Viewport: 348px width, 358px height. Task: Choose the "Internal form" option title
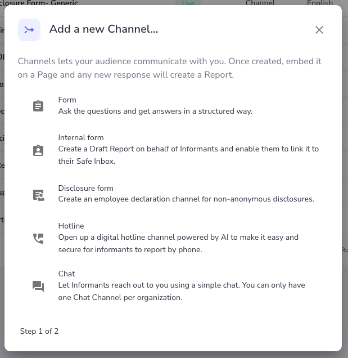click(81, 137)
